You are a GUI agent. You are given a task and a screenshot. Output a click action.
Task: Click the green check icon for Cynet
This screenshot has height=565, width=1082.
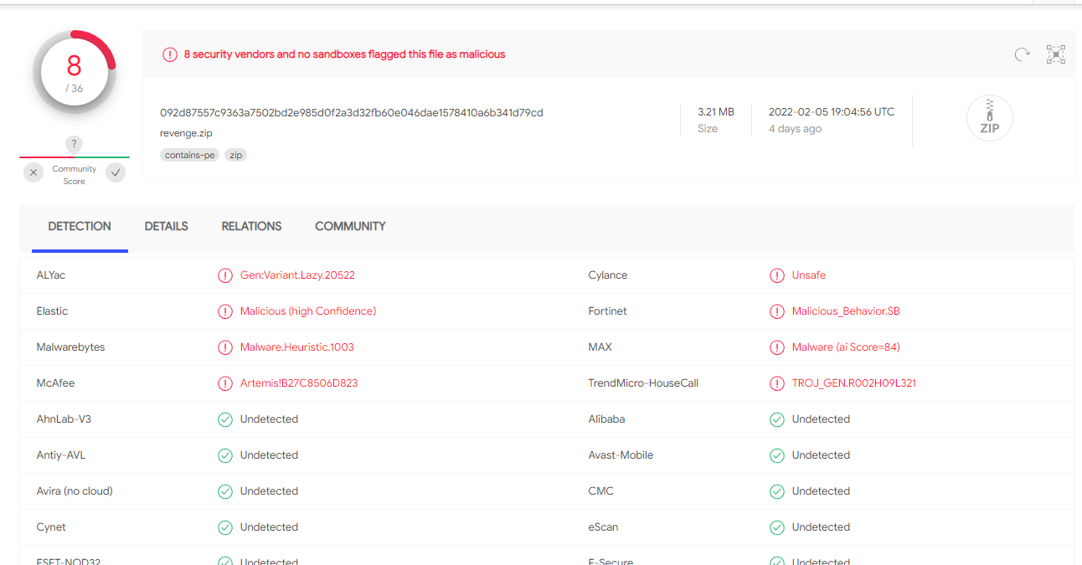pyautogui.click(x=225, y=527)
